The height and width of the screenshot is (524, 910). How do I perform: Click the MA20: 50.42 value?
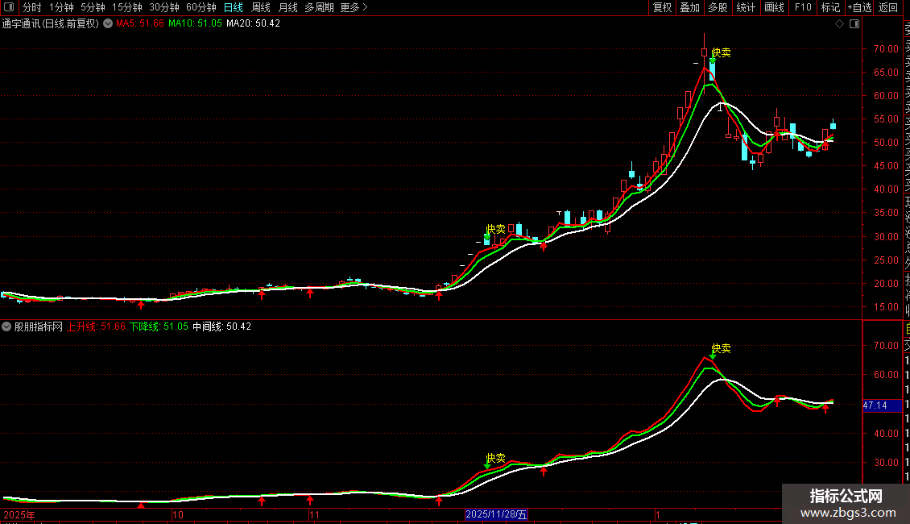pos(253,24)
